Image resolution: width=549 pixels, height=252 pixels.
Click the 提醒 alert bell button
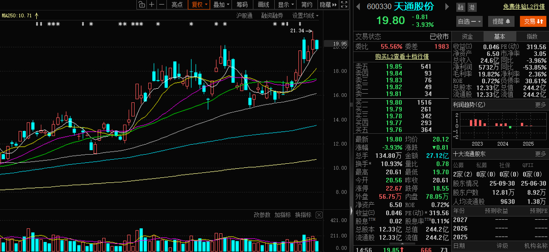(501, 21)
